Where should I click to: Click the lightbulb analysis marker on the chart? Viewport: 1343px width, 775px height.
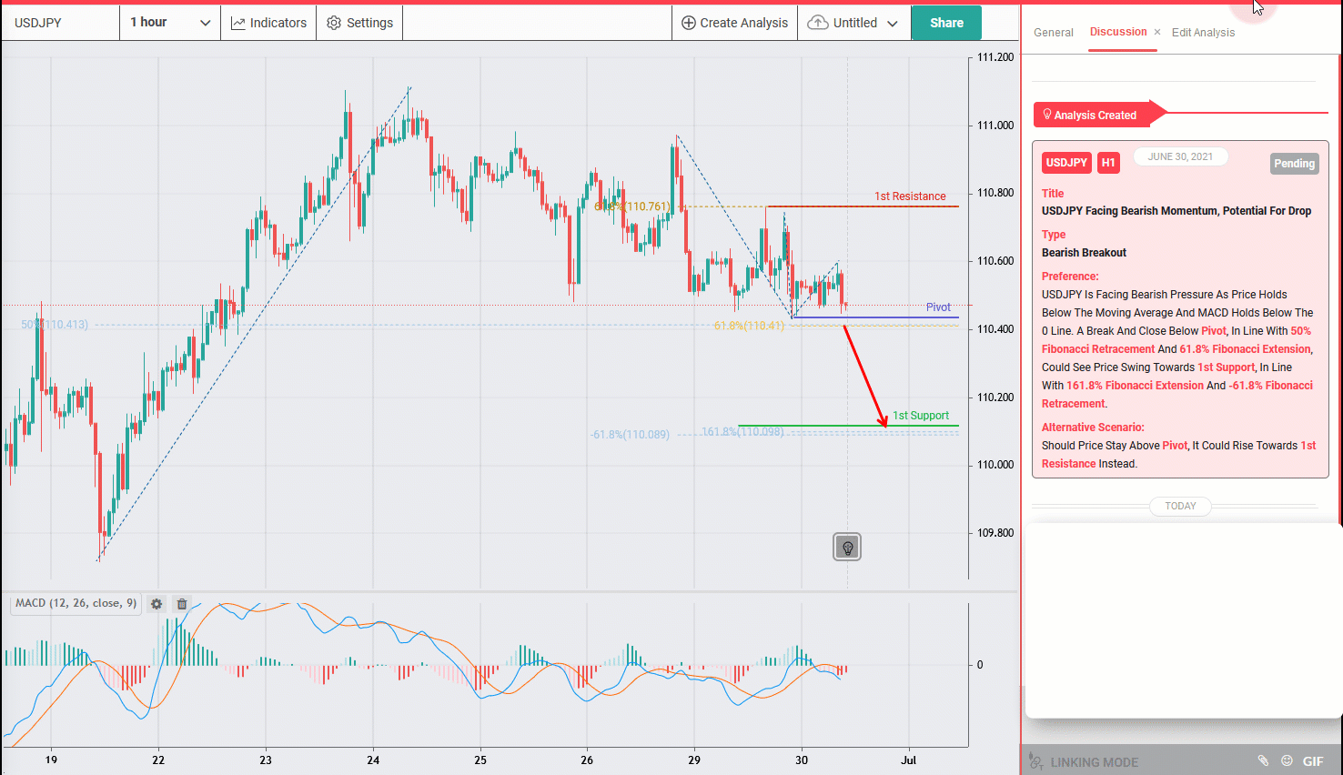click(847, 547)
